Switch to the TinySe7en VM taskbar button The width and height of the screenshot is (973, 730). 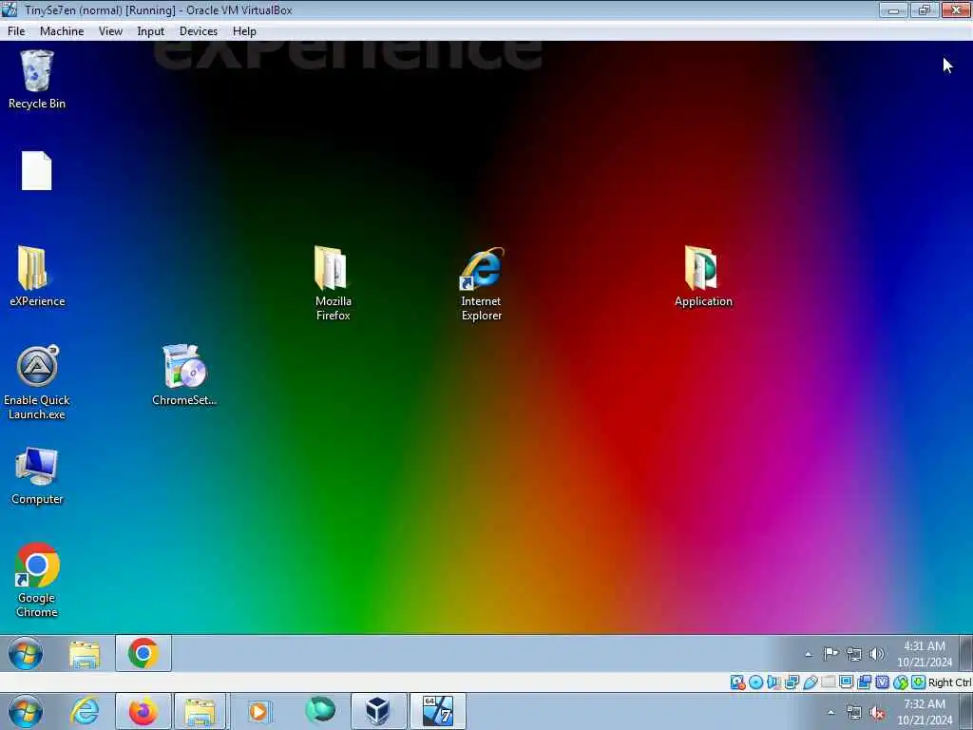click(x=437, y=711)
